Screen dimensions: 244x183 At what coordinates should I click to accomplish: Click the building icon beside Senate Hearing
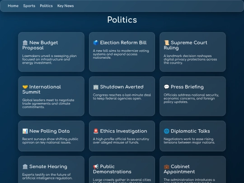(25, 166)
